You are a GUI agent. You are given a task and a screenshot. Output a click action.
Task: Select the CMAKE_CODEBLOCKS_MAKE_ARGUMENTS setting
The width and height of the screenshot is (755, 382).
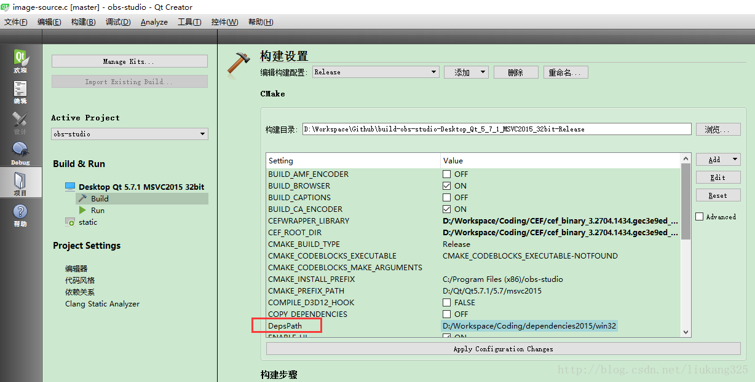point(345,268)
